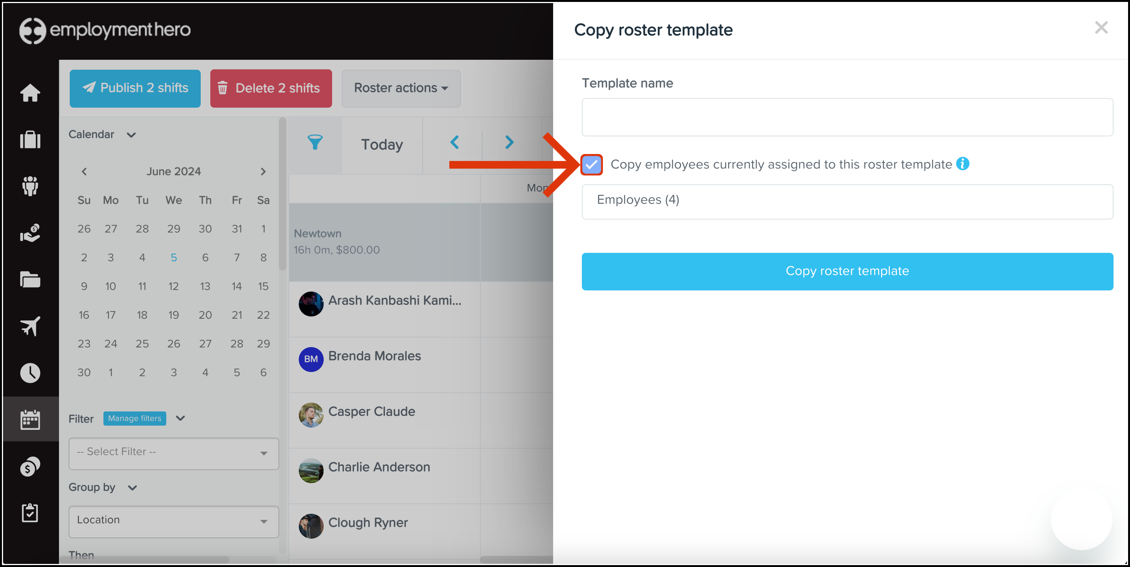Uncheck Copy employees currently assigned checkbox
Screen dimensions: 1130x567
pos(591,165)
